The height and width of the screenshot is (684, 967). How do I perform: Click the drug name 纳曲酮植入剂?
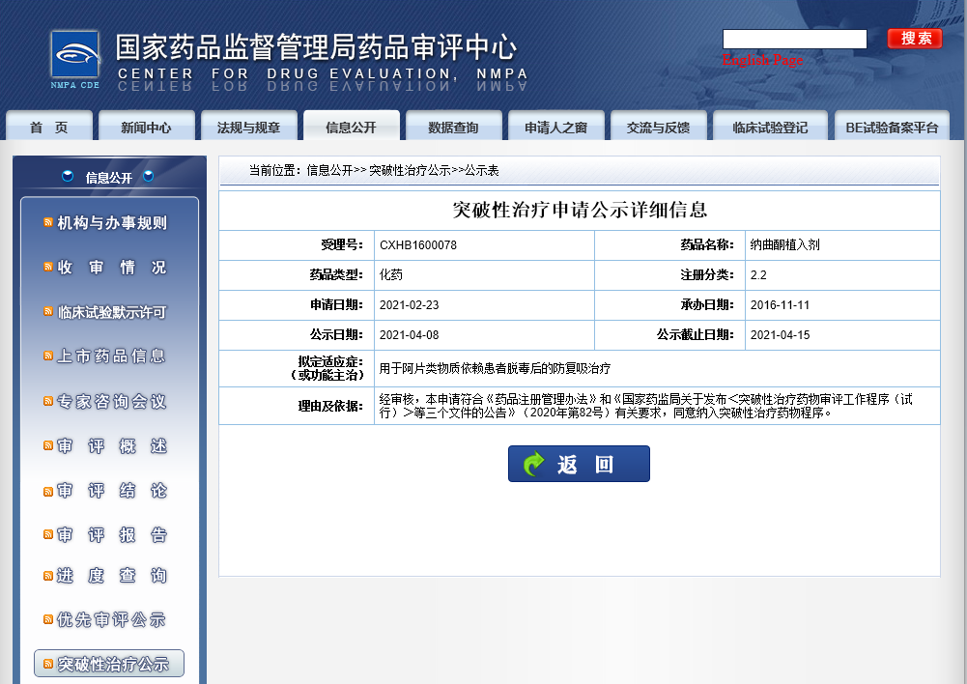click(785, 244)
